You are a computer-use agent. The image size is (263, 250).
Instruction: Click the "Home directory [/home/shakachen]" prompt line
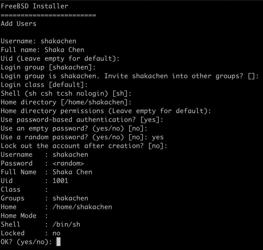66,102
